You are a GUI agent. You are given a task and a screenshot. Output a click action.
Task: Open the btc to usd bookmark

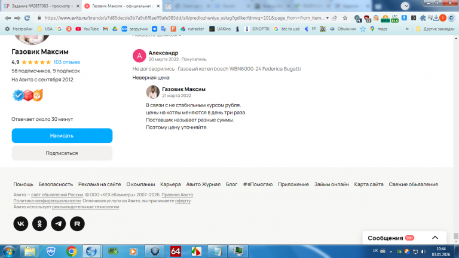pos(287,29)
